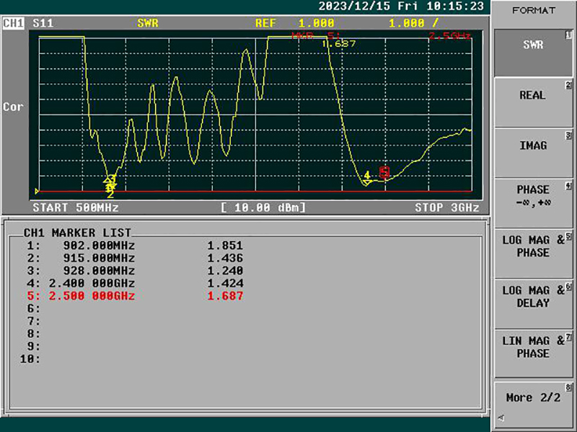Click the SWR value 1.424
The image size is (577, 432).
(225, 283)
